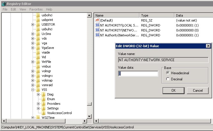This screenshot has height=131, width=213.
Task: Click the Vid folder icon
Action: point(38,57)
